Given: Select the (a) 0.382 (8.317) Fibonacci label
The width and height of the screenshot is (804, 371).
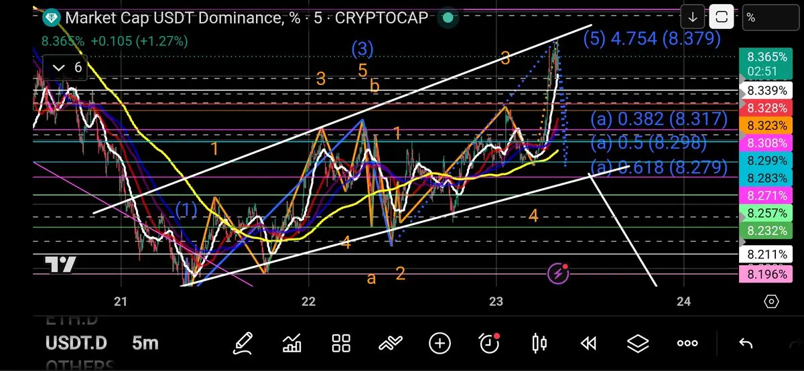Looking at the screenshot, I should tap(659, 120).
